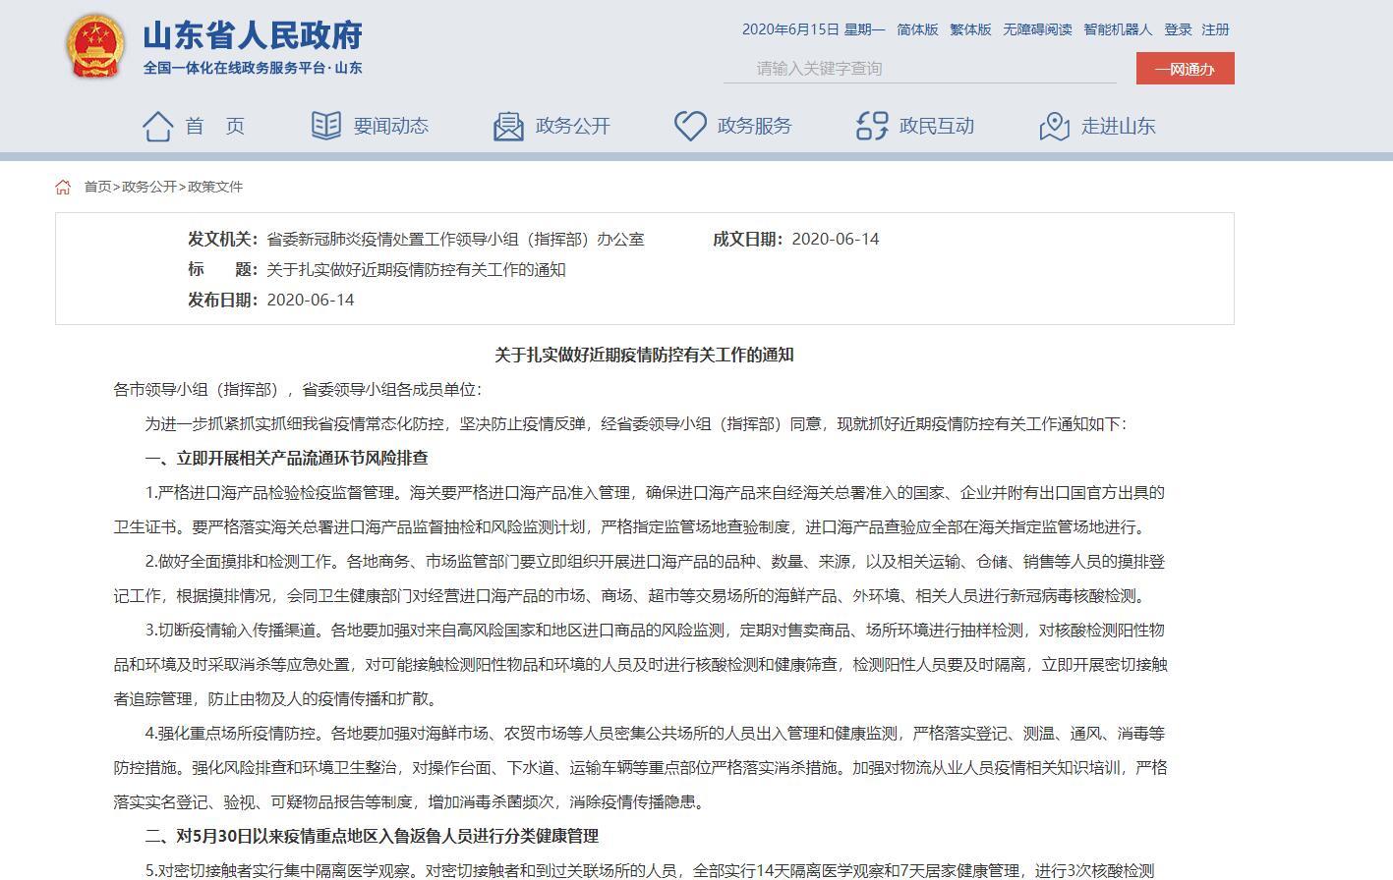
Task: Open 无障碍阅读 accessibility mode
Action: 1037,29
